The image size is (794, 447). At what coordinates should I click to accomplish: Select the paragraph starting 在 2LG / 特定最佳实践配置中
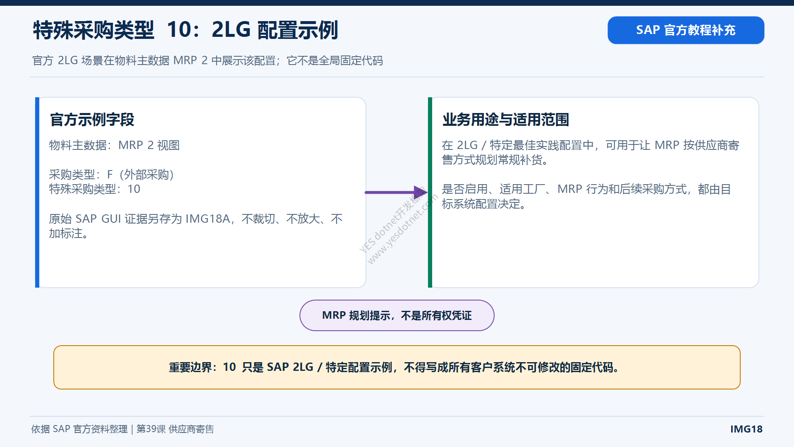coord(590,152)
